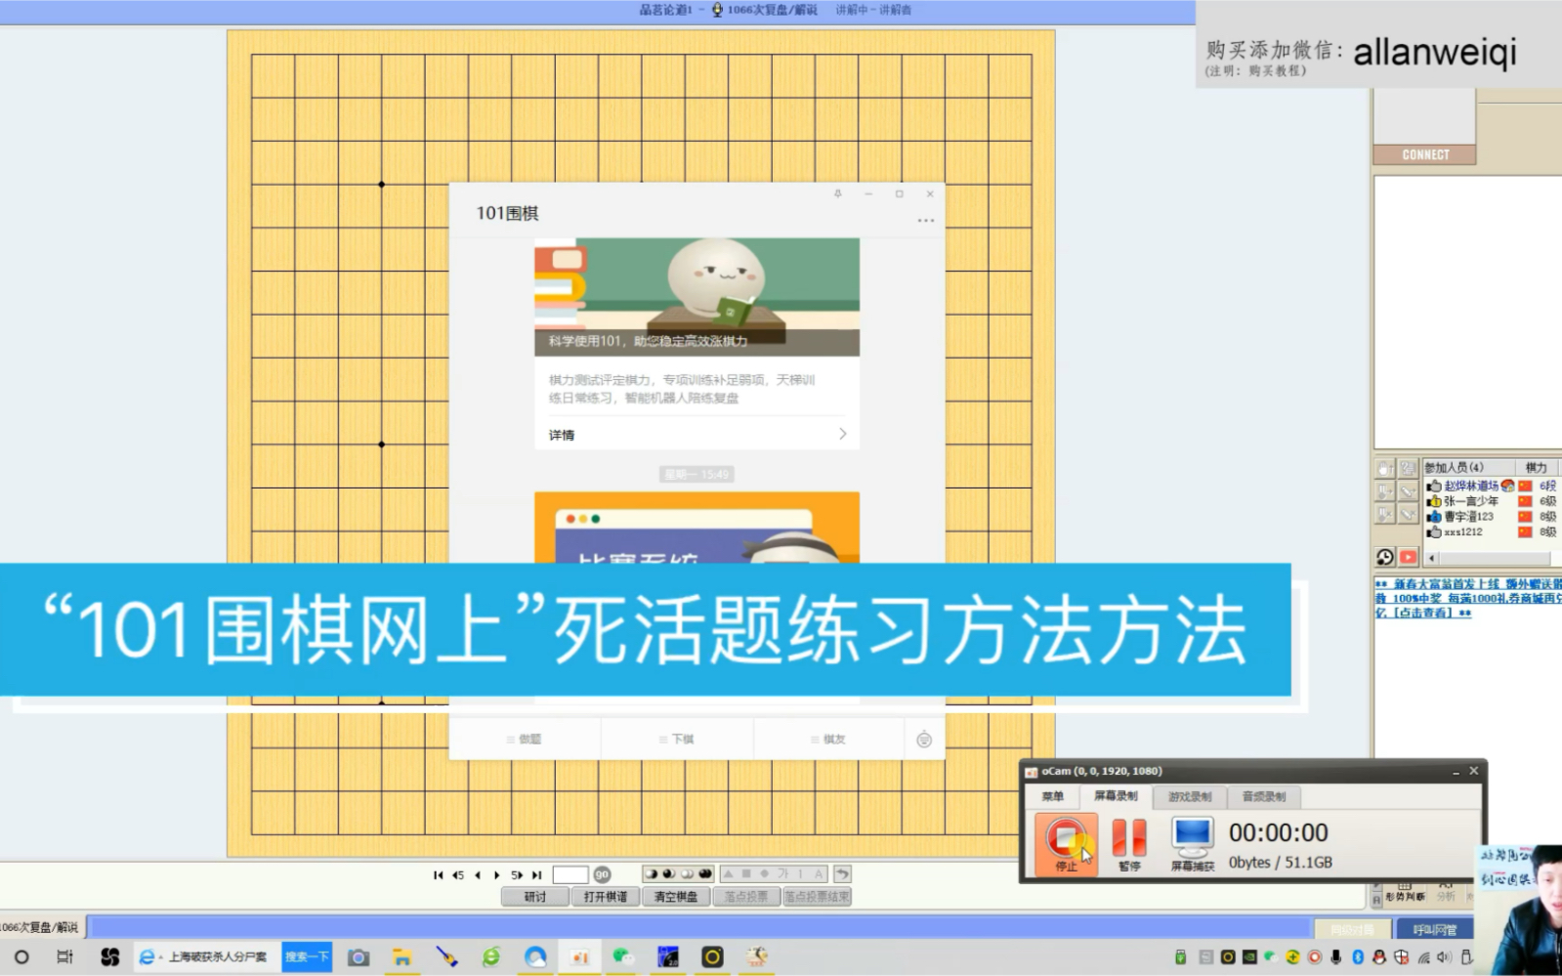
Task: Click the orange 比赛系统 article card
Action: click(x=697, y=528)
